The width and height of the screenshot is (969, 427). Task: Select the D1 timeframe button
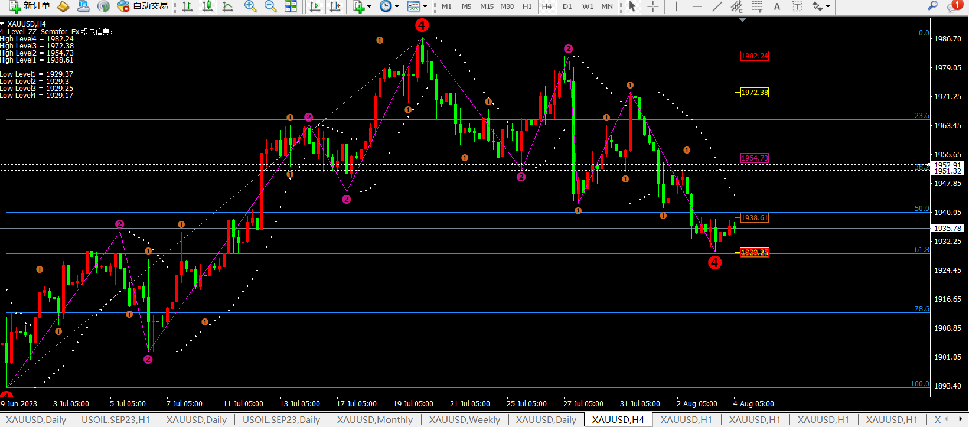click(567, 6)
